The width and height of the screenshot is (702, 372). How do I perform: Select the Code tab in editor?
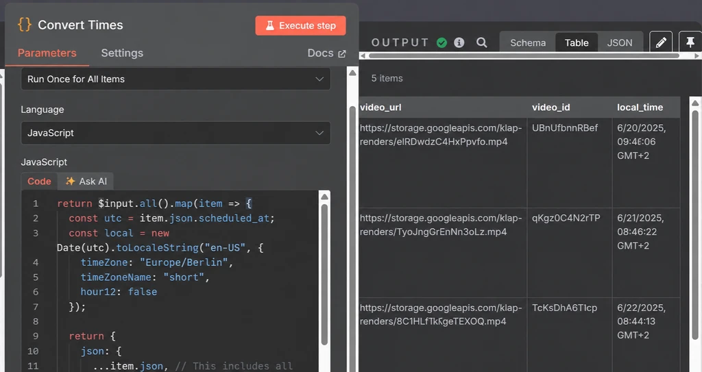point(39,182)
